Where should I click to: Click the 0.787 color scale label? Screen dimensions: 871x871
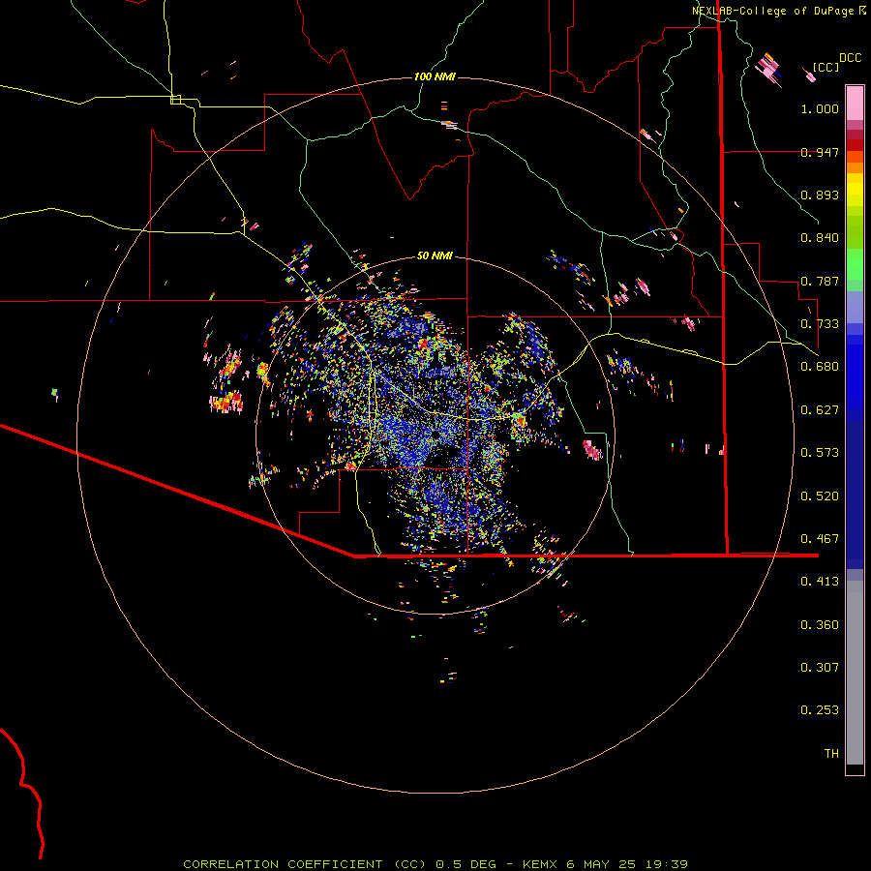point(820,281)
